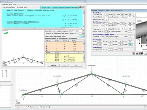Image resolution: width=147 pixels, height=110 pixels.
Task: Toggle the checkbox for Asta 3
Action: 47,45
